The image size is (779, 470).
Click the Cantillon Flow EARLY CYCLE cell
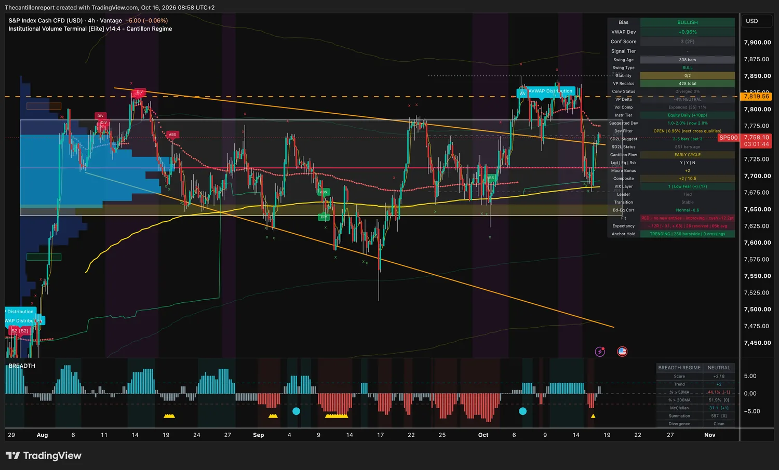687,155
